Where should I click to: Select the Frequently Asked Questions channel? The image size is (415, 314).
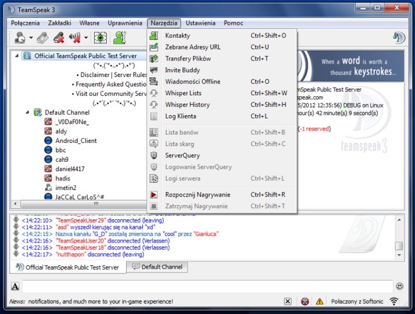(x=109, y=84)
